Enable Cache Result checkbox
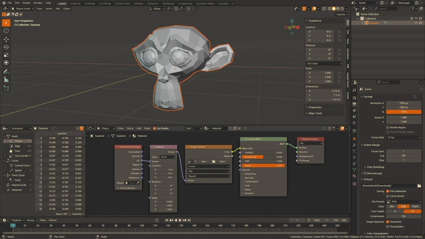Screen dimensions: 425x239 (x=388, y=196)
